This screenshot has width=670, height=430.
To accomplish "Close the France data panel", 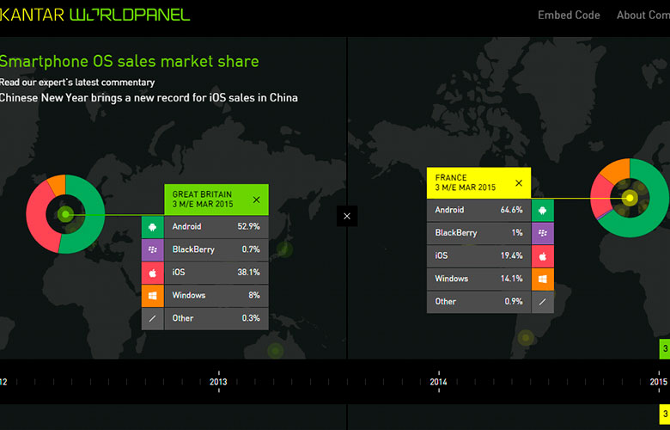I will pos(519,182).
